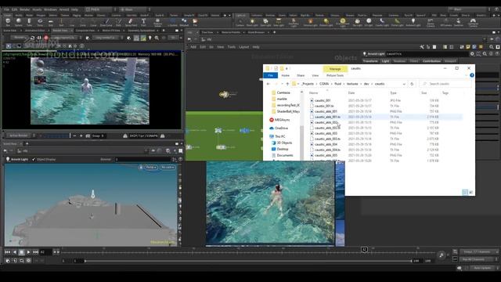This screenshot has height=282, width=501.
Task: Click the Explorer refresh button
Action: point(412,84)
